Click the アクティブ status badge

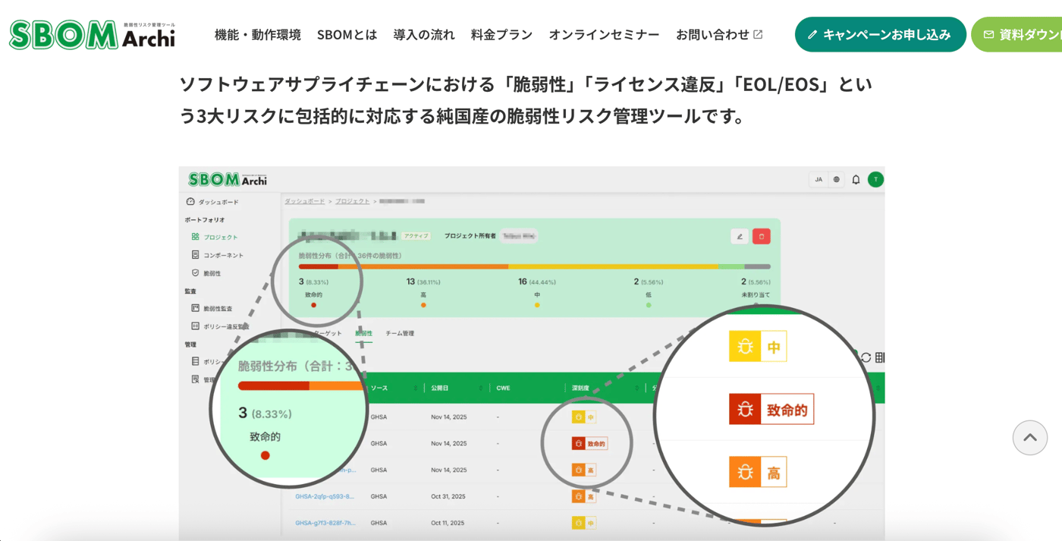[x=416, y=236]
